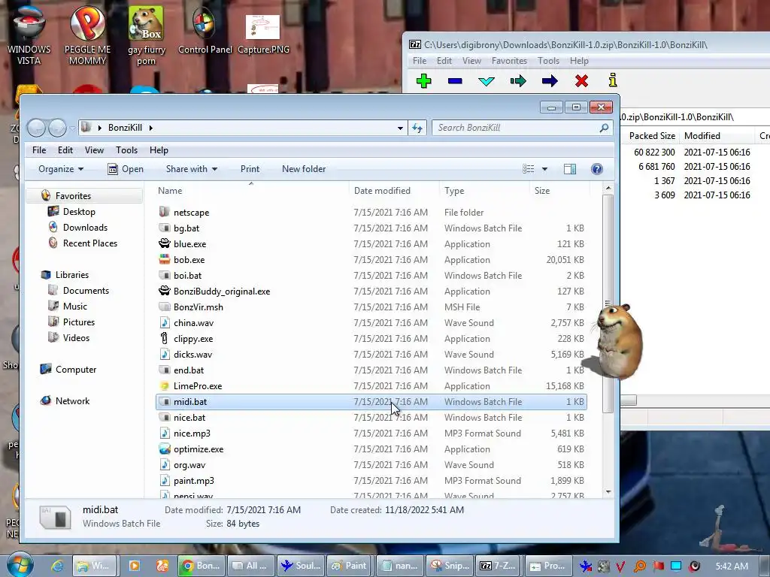Viewport: 770px width, 577px height.
Task: Click the 7-Zip blue minus Extract icon
Action: 455,81
